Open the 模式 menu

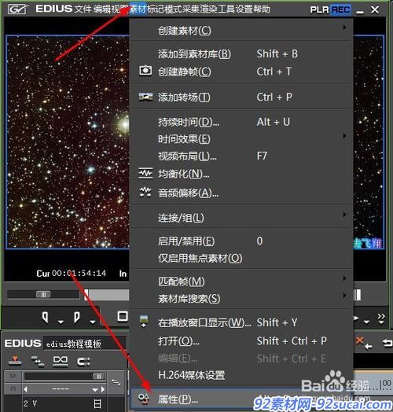coord(174,9)
